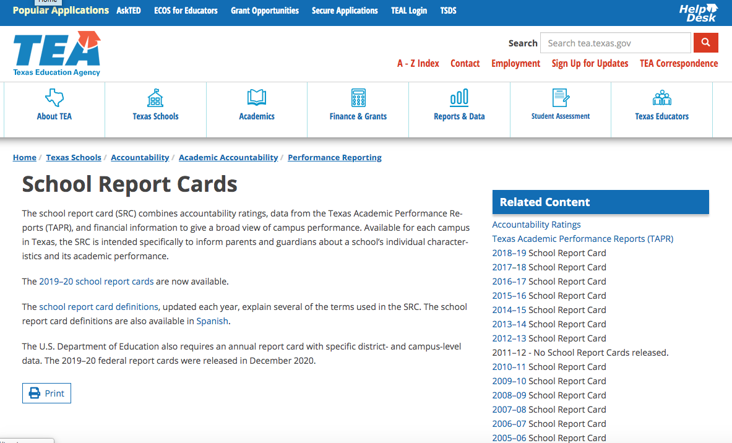Go to Texas Schools breadcrumb
The width and height of the screenshot is (732, 443).
73,157
